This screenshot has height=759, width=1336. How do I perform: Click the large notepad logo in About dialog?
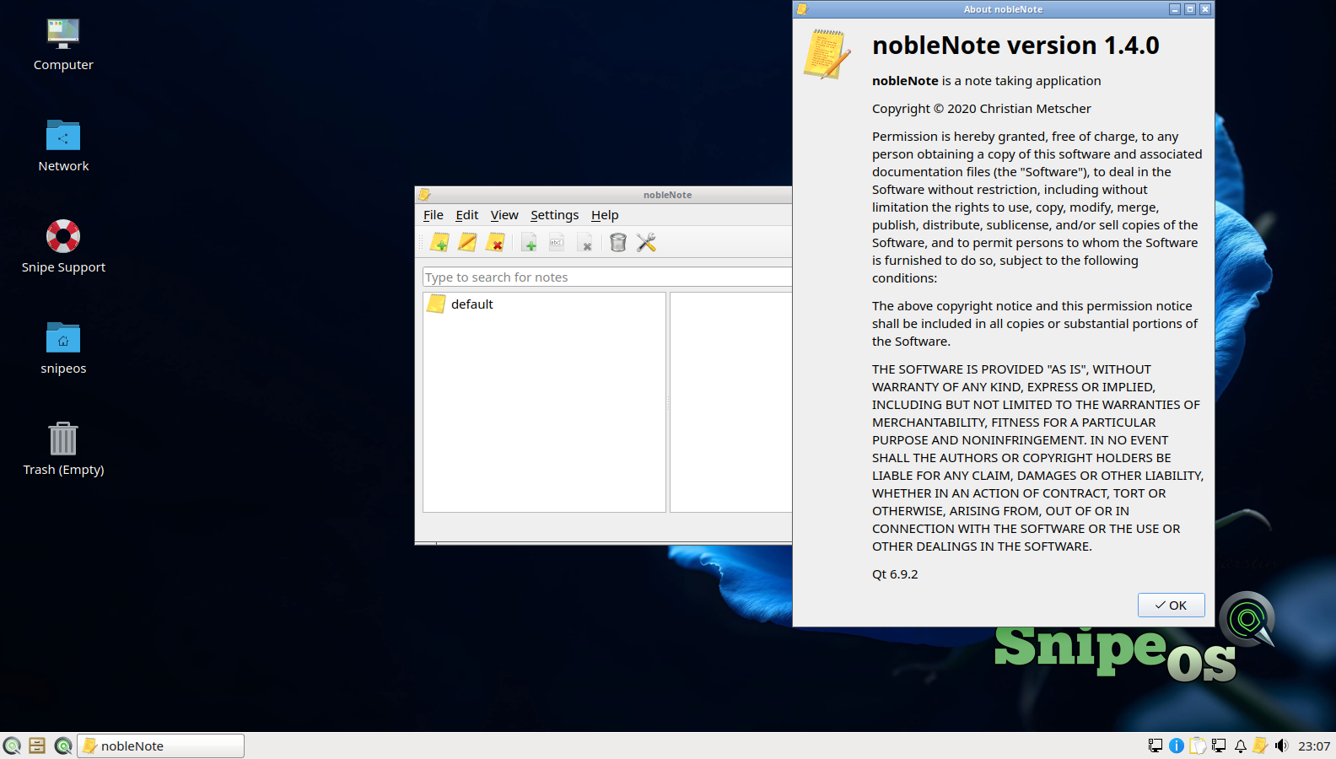click(827, 54)
